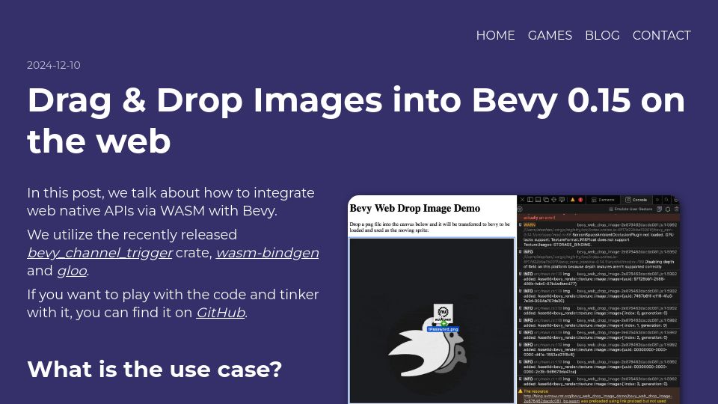This screenshot has height=404, width=718.
Task: Click the post date 2024-12-10
Action: point(54,66)
